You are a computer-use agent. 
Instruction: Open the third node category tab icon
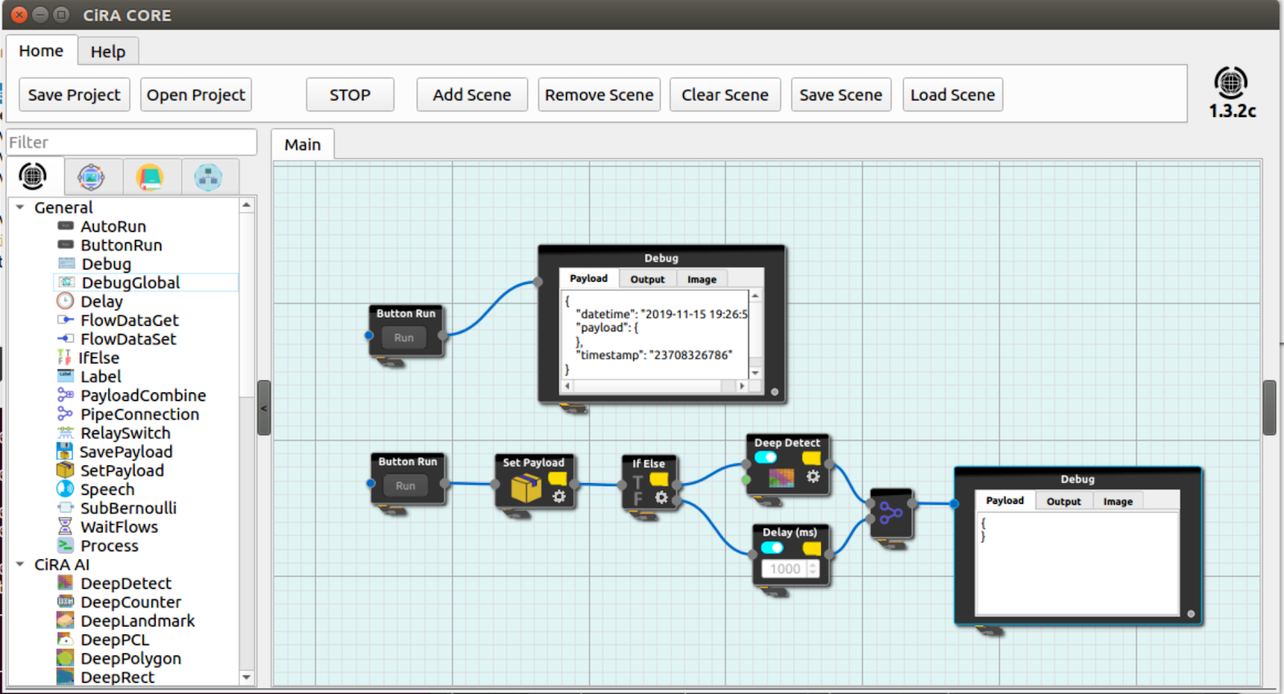click(x=150, y=177)
